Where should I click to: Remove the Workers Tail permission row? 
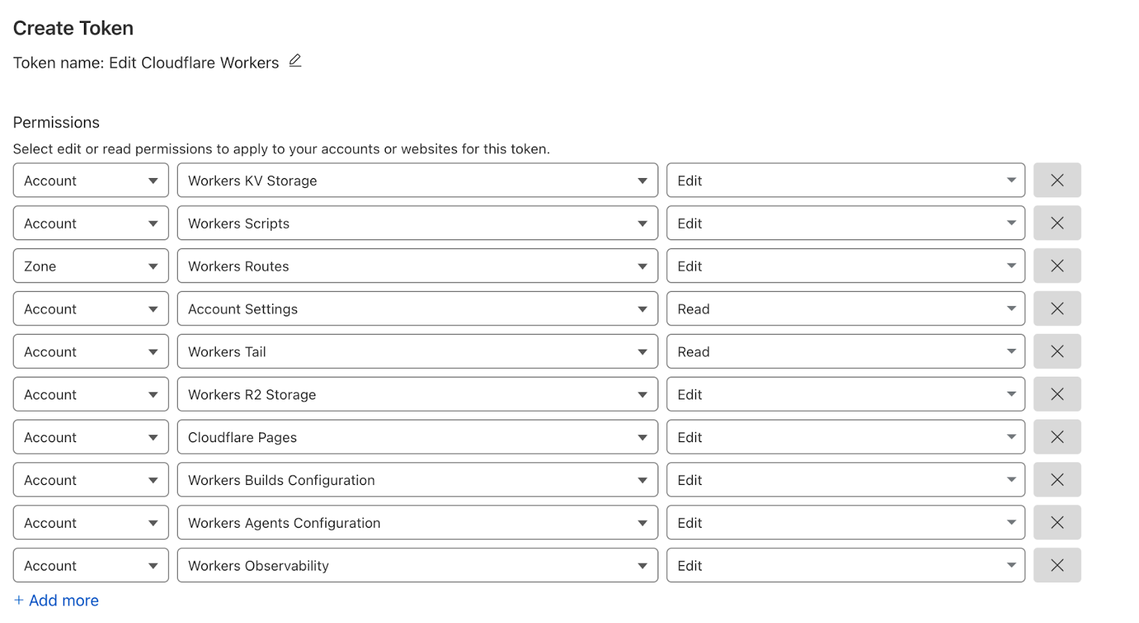pyautogui.click(x=1056, y=351)
